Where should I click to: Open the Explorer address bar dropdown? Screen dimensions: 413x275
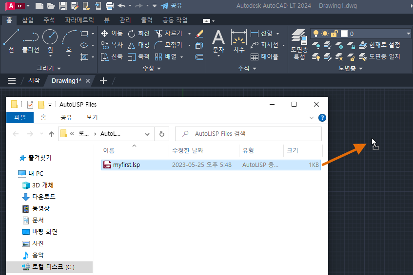pos(147,134)
